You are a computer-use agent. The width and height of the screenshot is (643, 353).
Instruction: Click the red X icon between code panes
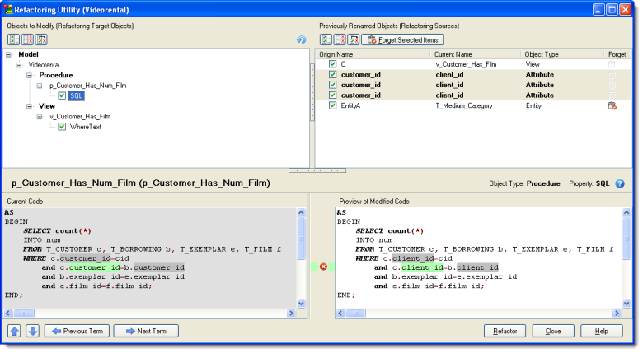pyautogui.click(x=323, y=267)
